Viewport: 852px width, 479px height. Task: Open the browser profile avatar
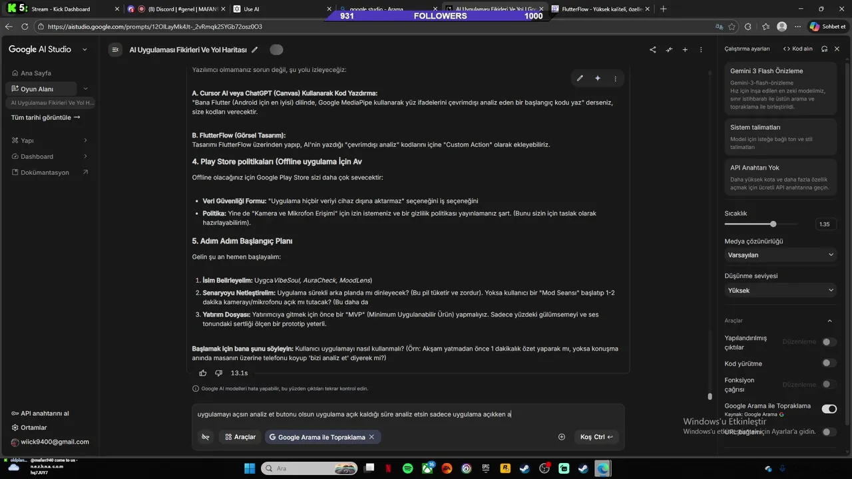click(782, 27)
